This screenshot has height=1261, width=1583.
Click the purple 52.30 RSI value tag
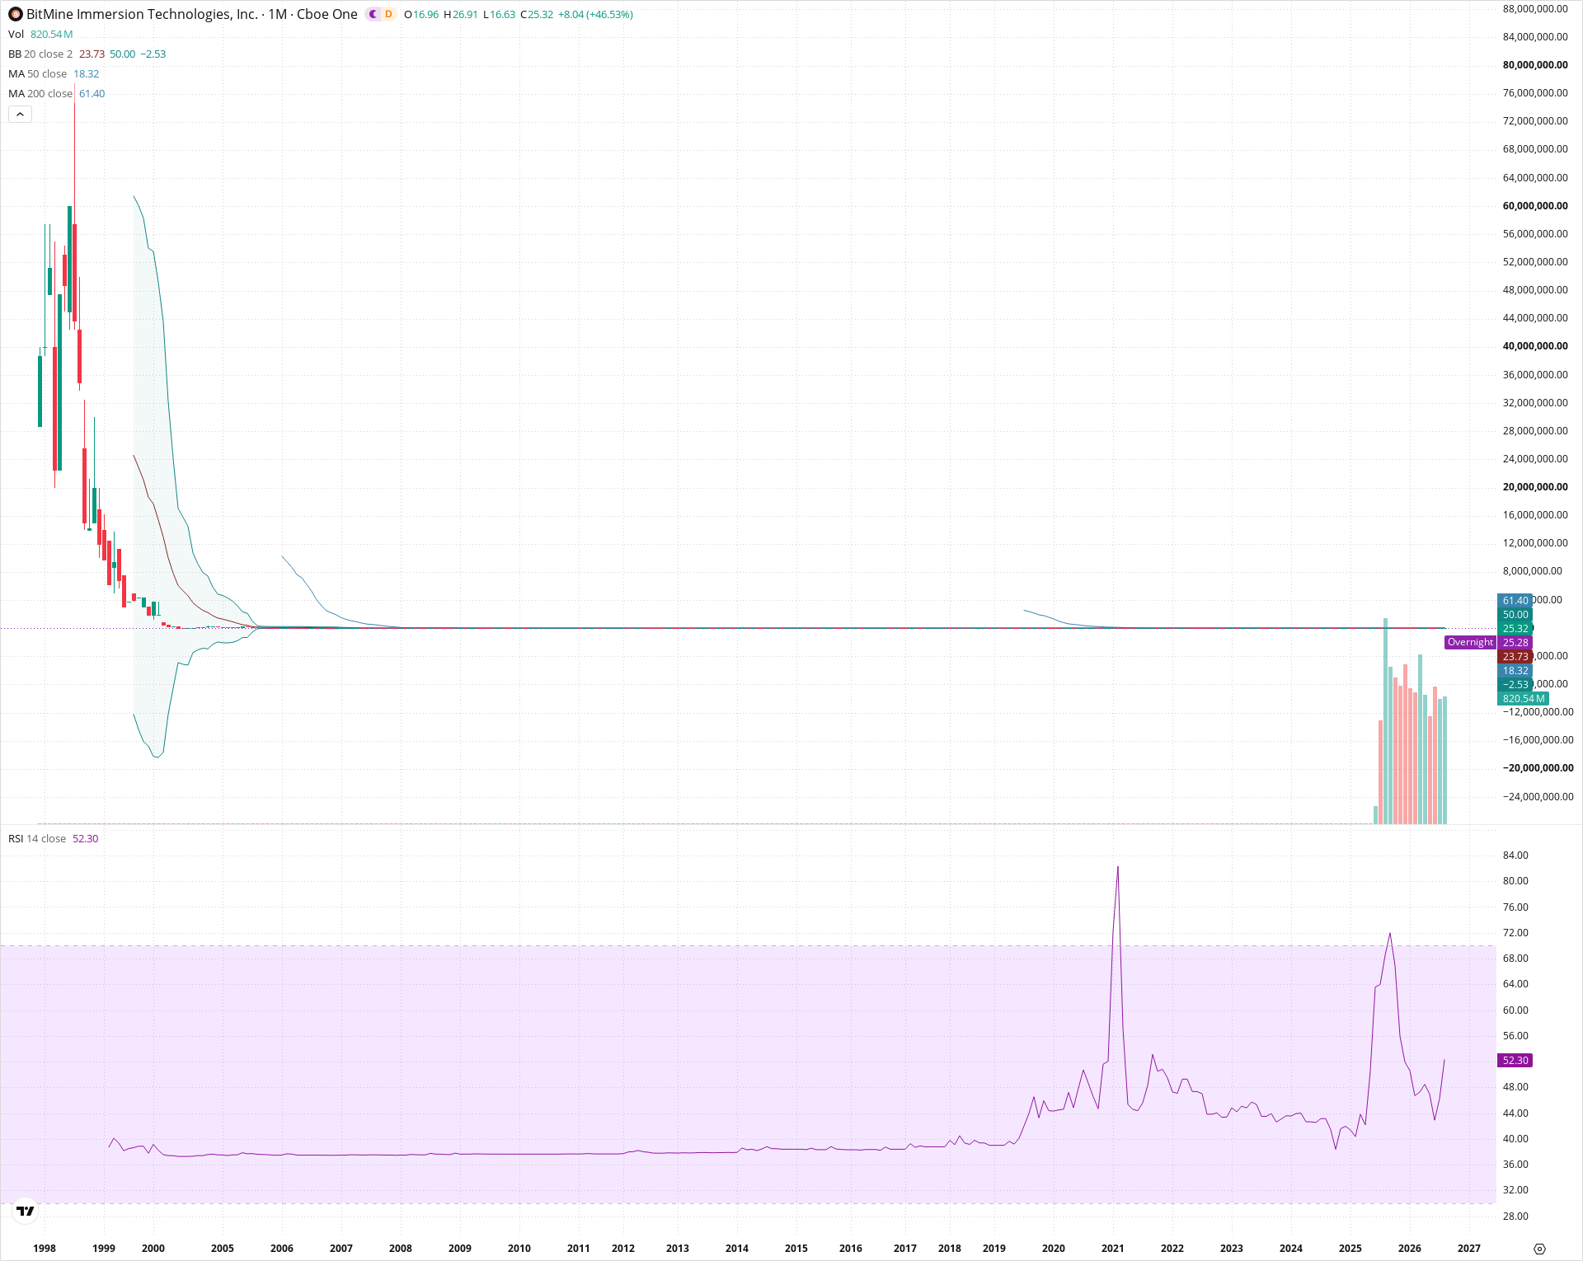point(1515,1060)
